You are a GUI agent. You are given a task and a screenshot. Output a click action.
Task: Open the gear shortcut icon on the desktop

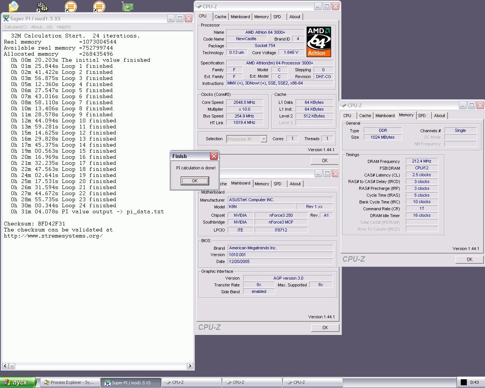click(x=42, y=6)
